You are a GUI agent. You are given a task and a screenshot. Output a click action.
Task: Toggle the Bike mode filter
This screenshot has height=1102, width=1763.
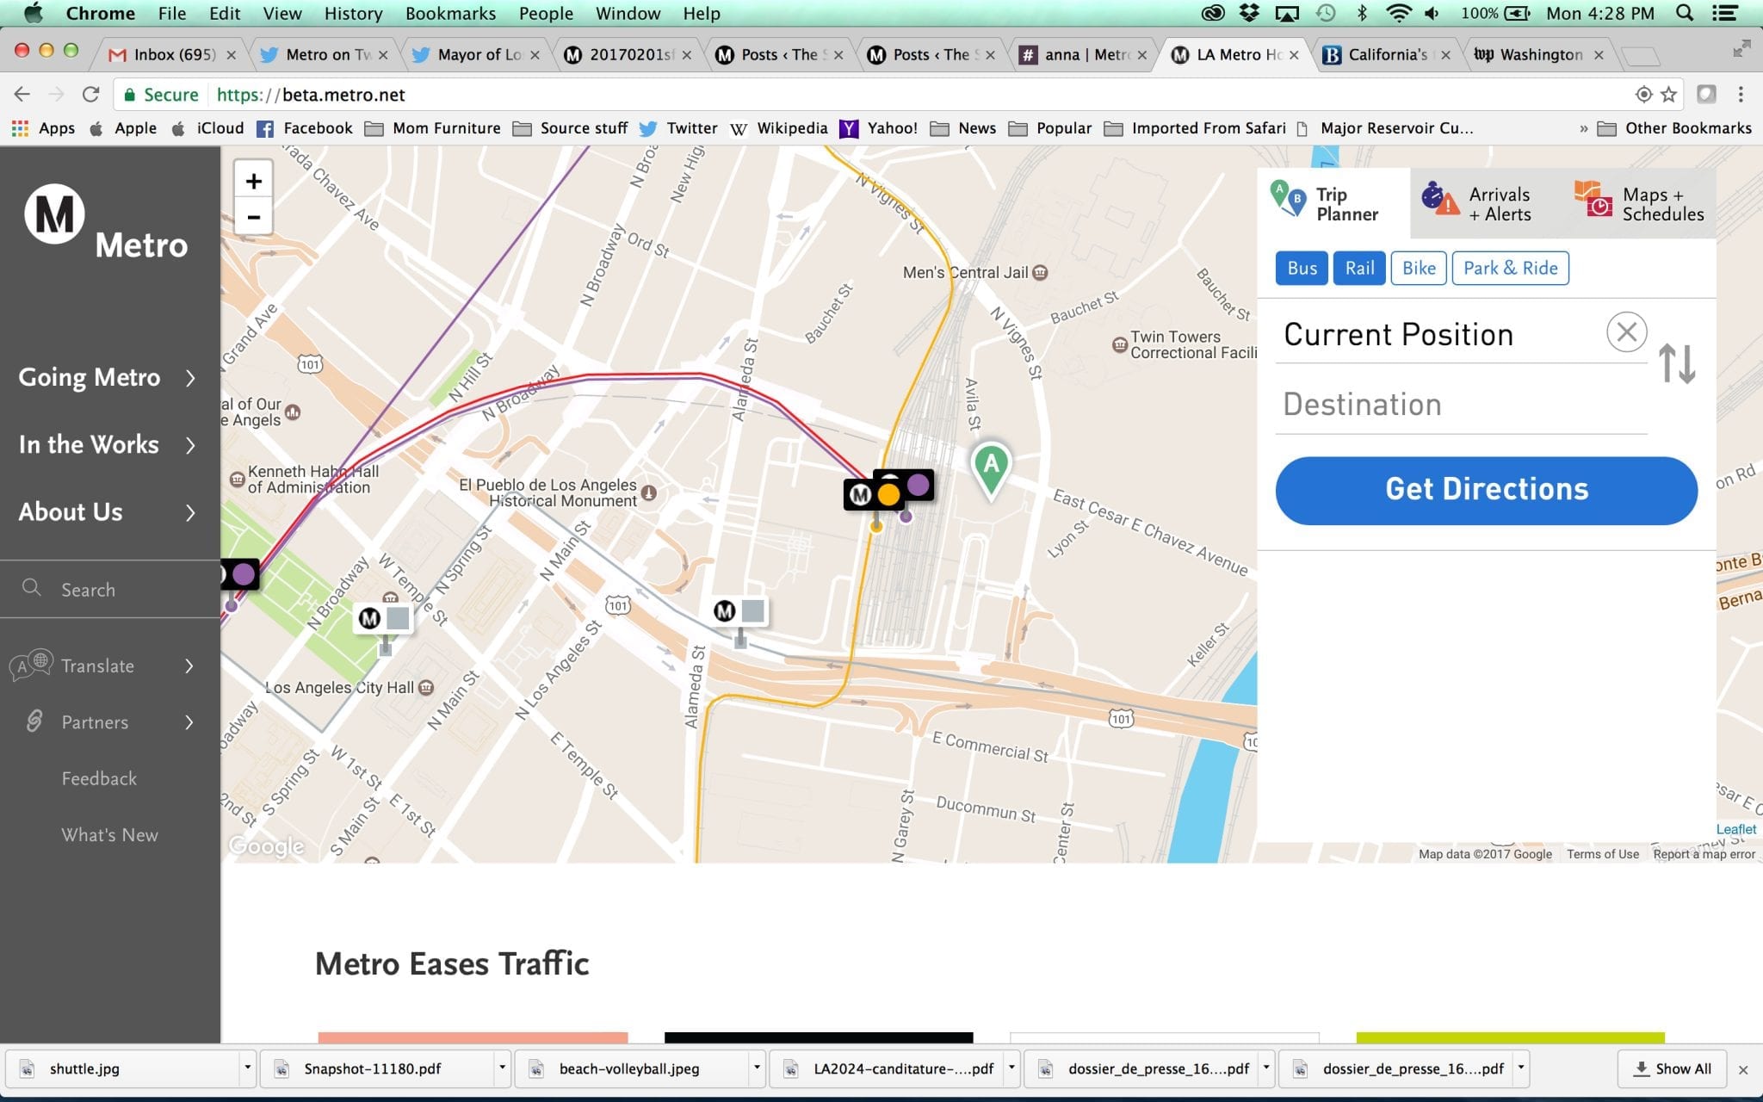[1419, 268]
